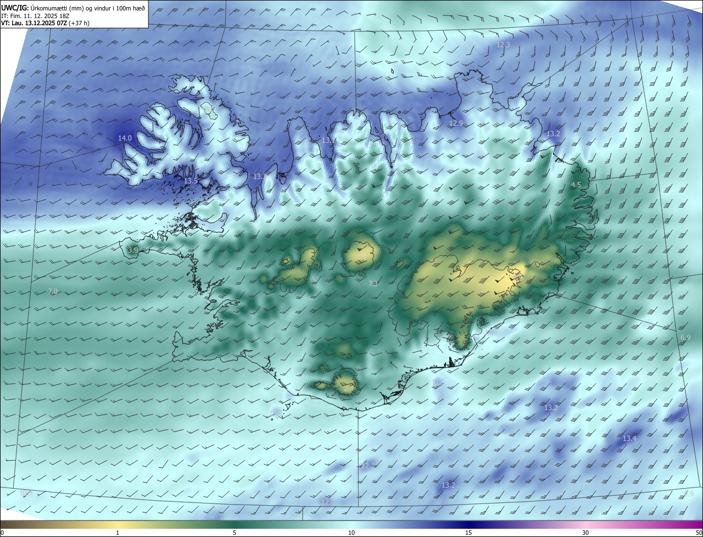Click the 30 tick on the color scale

585,533
